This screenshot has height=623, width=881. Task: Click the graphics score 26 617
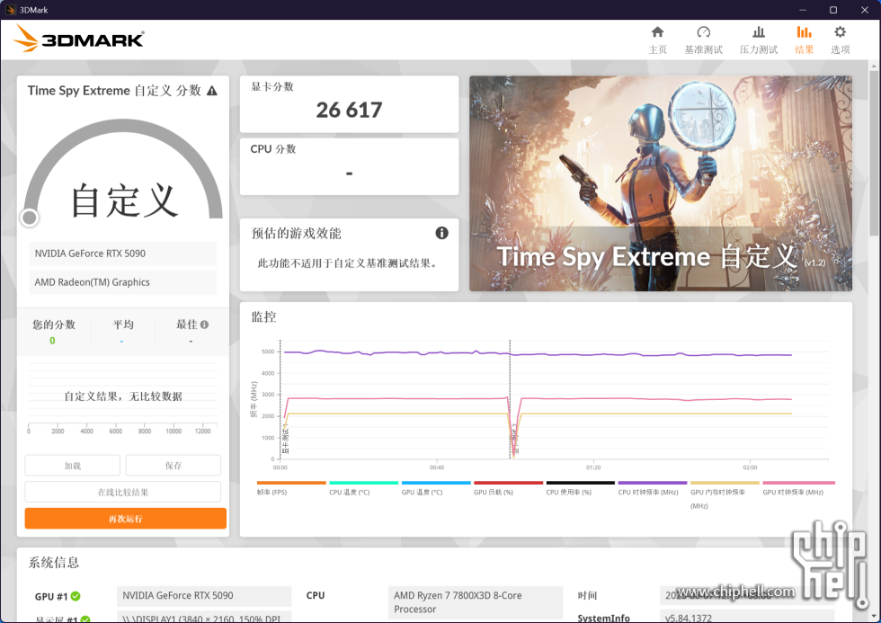pos(349,110)
